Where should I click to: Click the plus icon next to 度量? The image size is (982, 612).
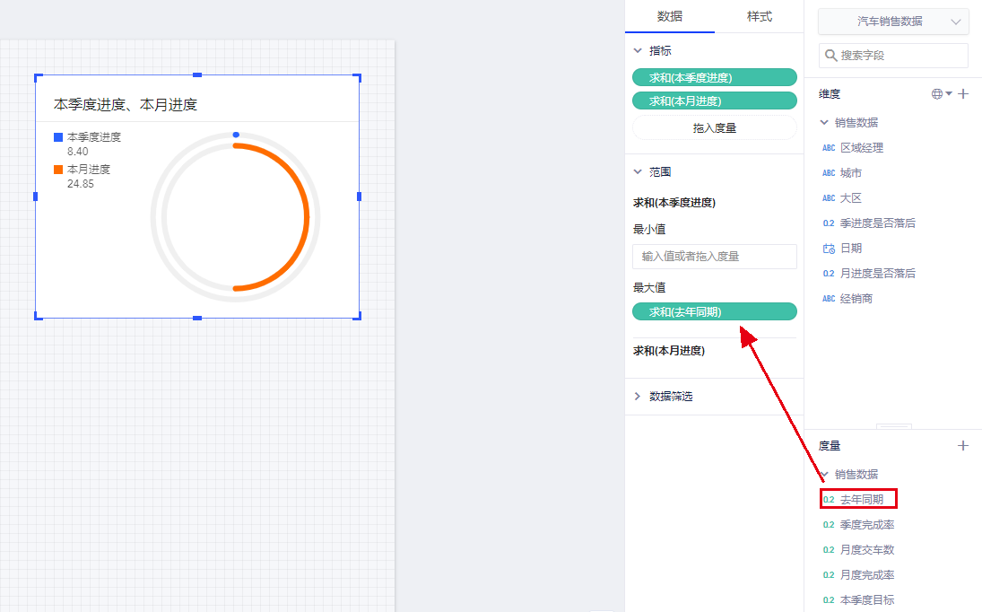pyautogui.click(x=963, y=445)
